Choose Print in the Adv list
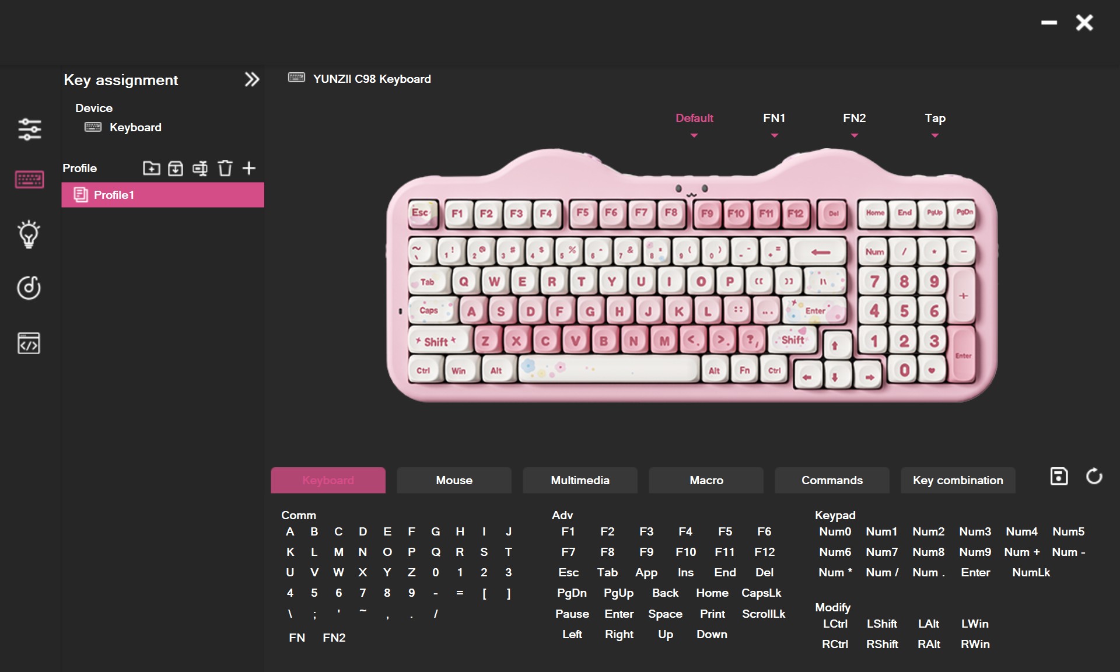The image size is (1120, 672). pyautogui.click(x=712, y=614)
